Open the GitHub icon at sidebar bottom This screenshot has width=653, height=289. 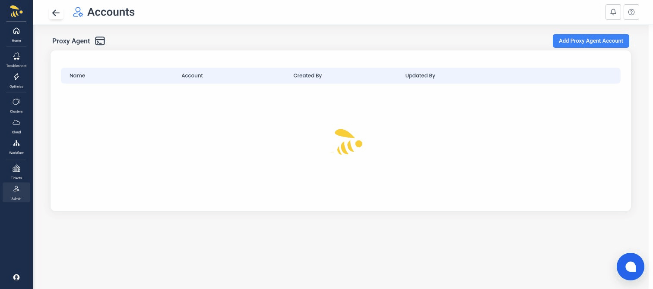click(16, 277)
